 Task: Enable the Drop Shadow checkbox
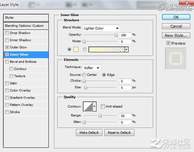[x=7, y=33]
